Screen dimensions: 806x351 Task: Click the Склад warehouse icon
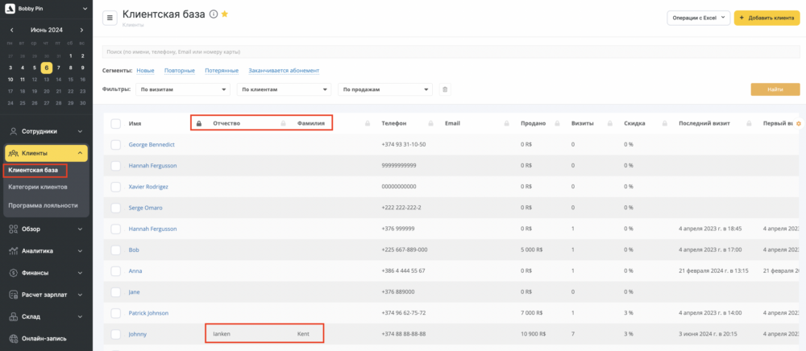point(14,316)
